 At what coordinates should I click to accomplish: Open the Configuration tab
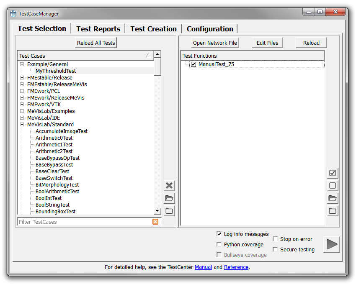tap(210, 29)
